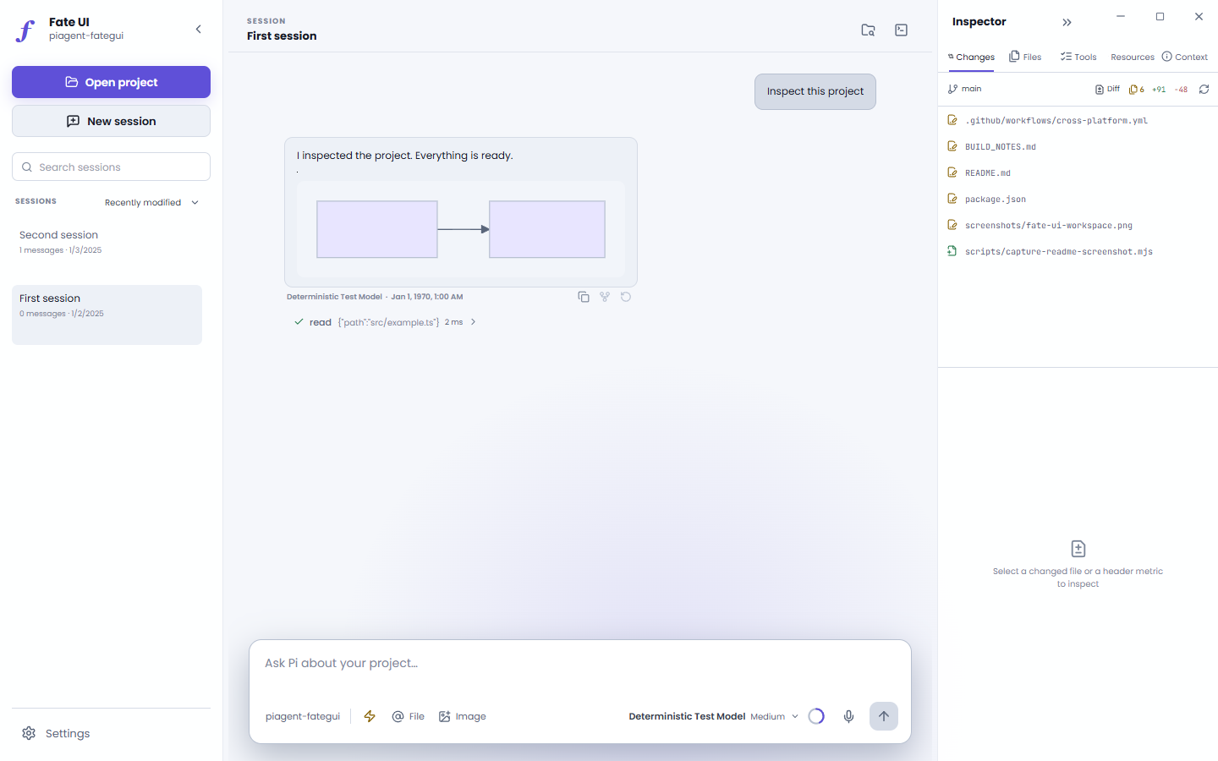Switch to the Resources tab
The image size is (1218, 761).
[x=1133, y=57]
